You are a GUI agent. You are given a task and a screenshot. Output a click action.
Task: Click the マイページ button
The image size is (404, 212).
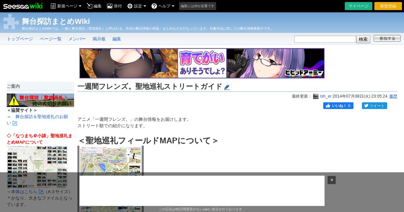pos(359,6)
